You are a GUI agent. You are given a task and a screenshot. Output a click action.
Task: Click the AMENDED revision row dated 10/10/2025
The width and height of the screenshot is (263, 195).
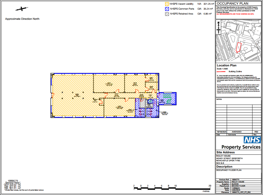pyautogui.click(x=236, y=132)
